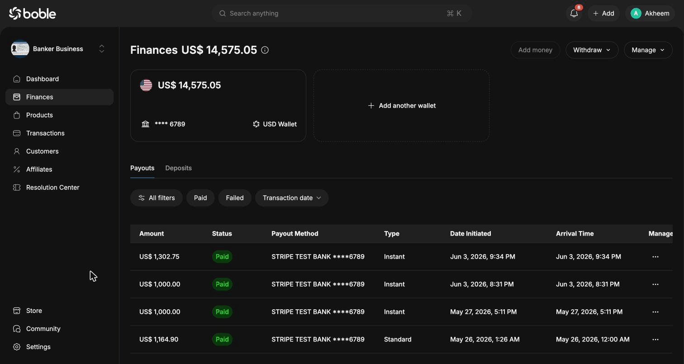Open the Manage dropdown
The height and width of the screenshot is (364, 684).
[648, 50]
